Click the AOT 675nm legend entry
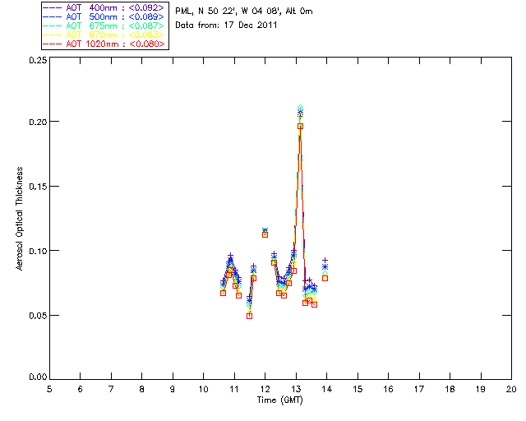526x421 pixels. coord(104,25)
